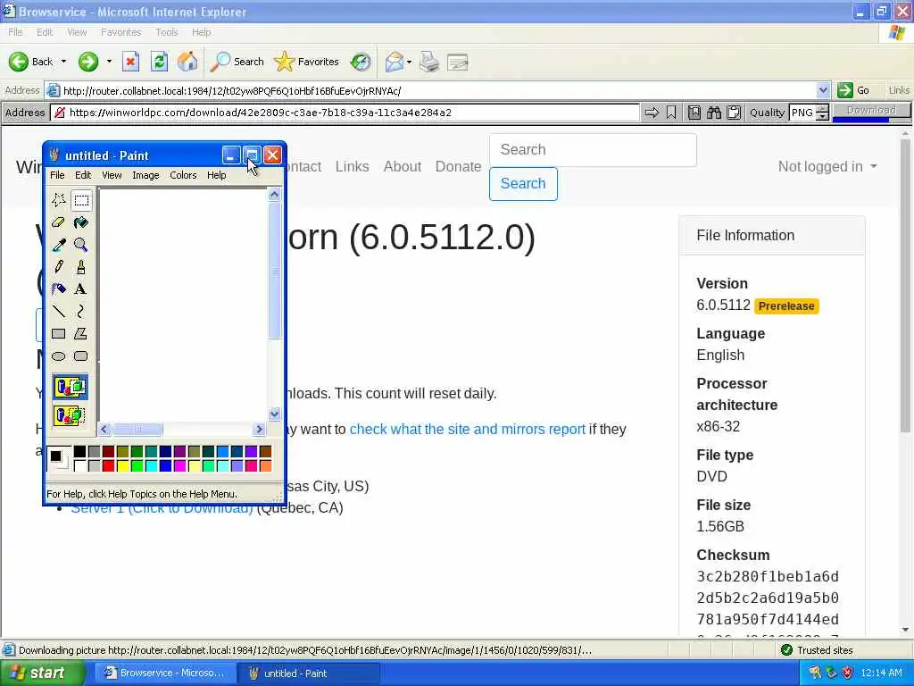The height and width of the screenshot is (686, 914).
Task: Select the straight Line tool
Action: tap(58, 311)
